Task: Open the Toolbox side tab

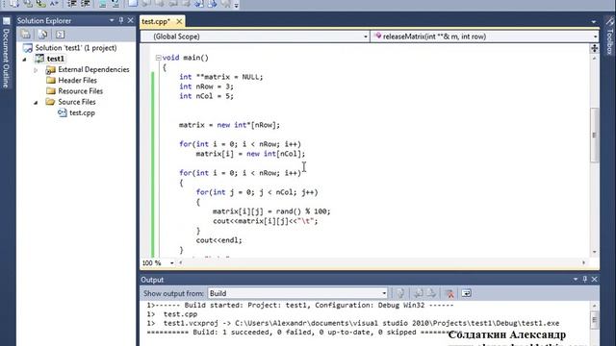Action: (x=609, y=41)
